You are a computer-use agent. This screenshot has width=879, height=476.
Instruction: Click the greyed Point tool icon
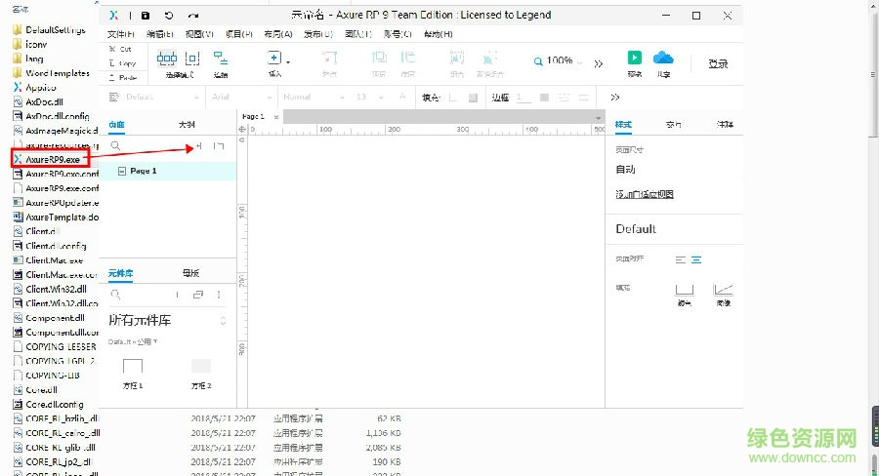330,58
